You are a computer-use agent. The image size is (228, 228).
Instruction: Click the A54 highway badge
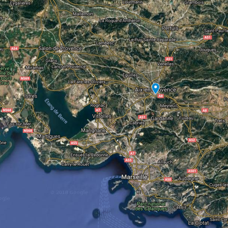click(14, 48)
